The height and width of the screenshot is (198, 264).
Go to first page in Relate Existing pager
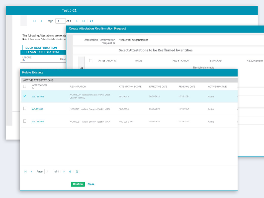pyautogui.click(x=26, y=171)
